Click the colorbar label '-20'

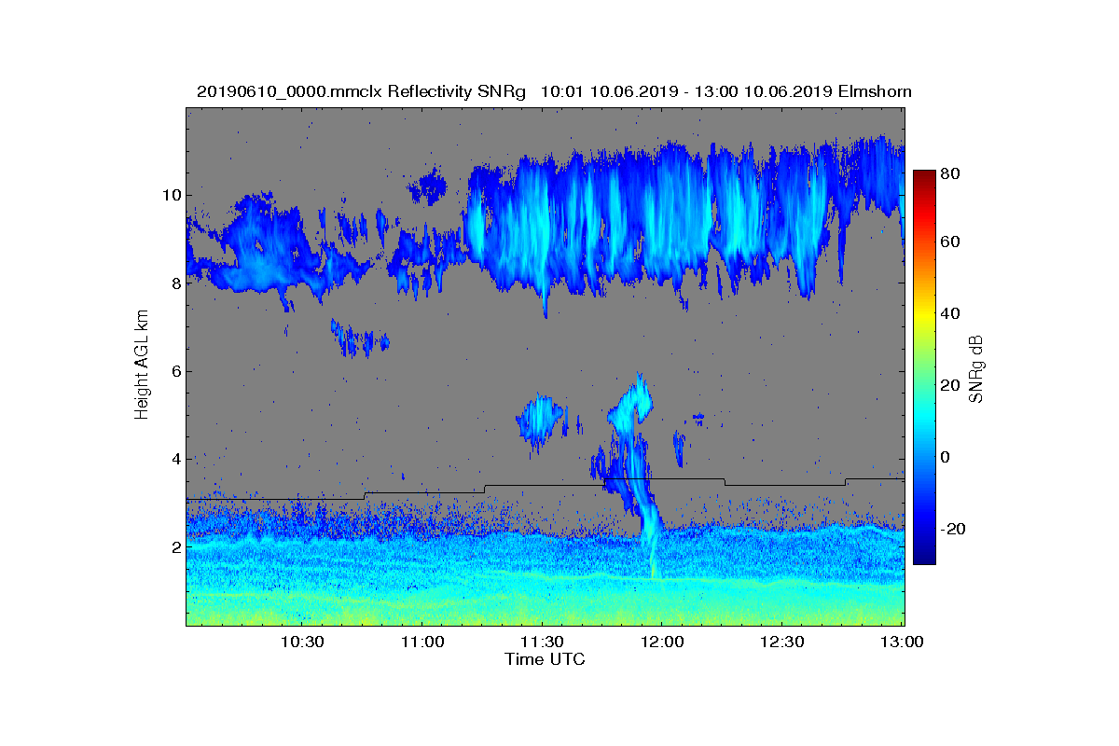[x=954, y=529]
